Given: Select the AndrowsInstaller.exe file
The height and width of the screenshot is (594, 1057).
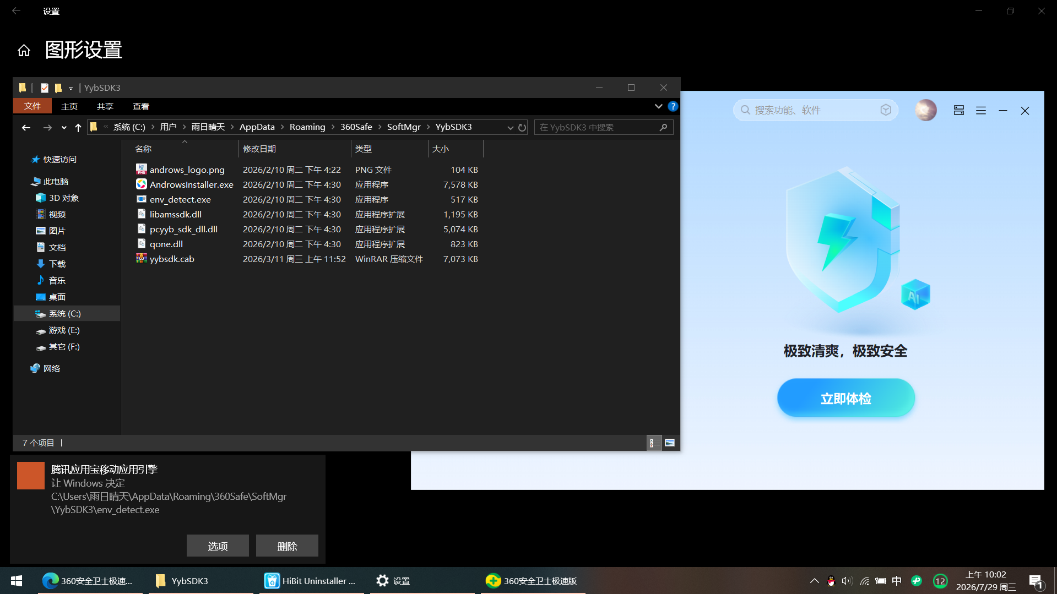Looking at the screenshot, I should [191, 184].
